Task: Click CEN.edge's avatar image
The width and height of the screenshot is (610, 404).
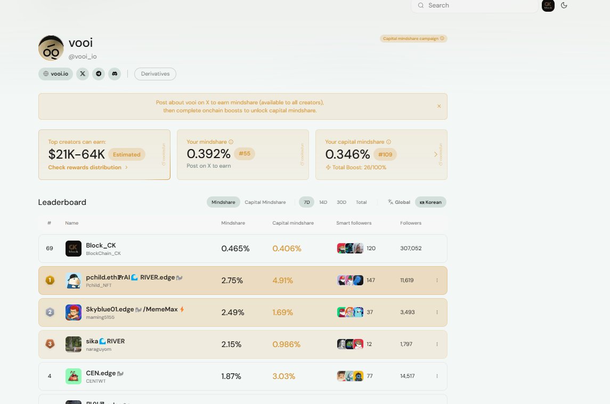Action: [x=74, y=376]
